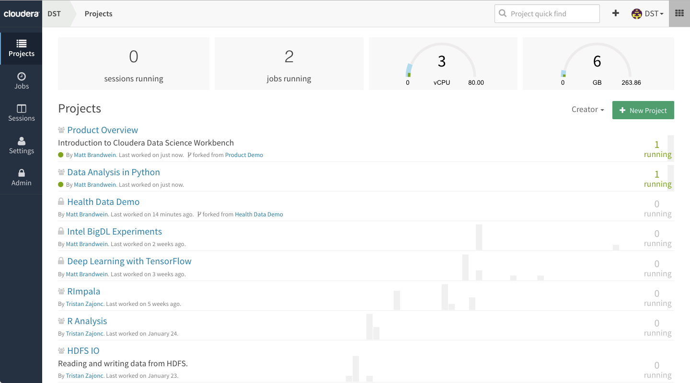Viewport: 690px width, 383px height.
Task: Click the Cloudera logo
Action: [21, 13]
